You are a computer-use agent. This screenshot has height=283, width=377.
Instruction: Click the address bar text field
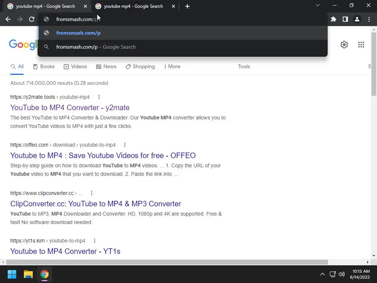(183, 19)
